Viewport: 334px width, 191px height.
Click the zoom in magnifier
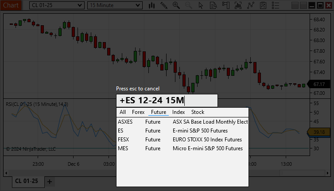point(176,5)
